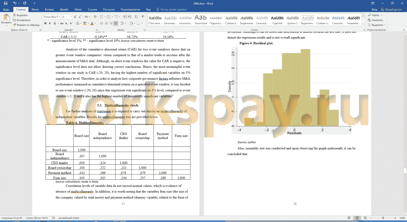Viewport: 407px width, 222px height.
Task: Switch to the Ссылки tab
Action: click(x=92, y=10)
